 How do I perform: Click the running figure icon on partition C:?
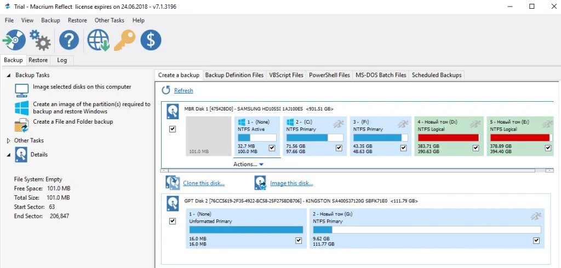(x=339, y=124)
